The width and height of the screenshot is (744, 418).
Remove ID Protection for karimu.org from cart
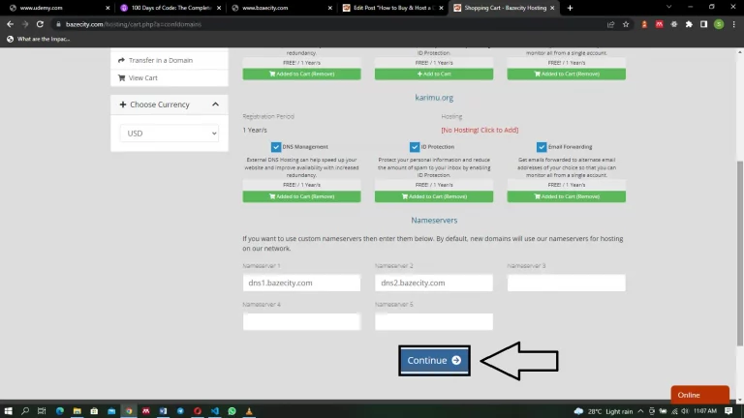point(434,196)
